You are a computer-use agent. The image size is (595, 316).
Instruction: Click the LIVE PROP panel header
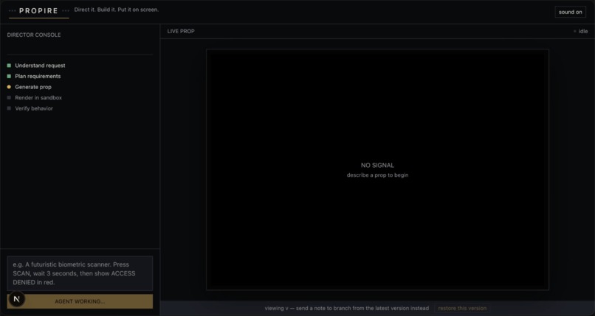coord(181,32)
